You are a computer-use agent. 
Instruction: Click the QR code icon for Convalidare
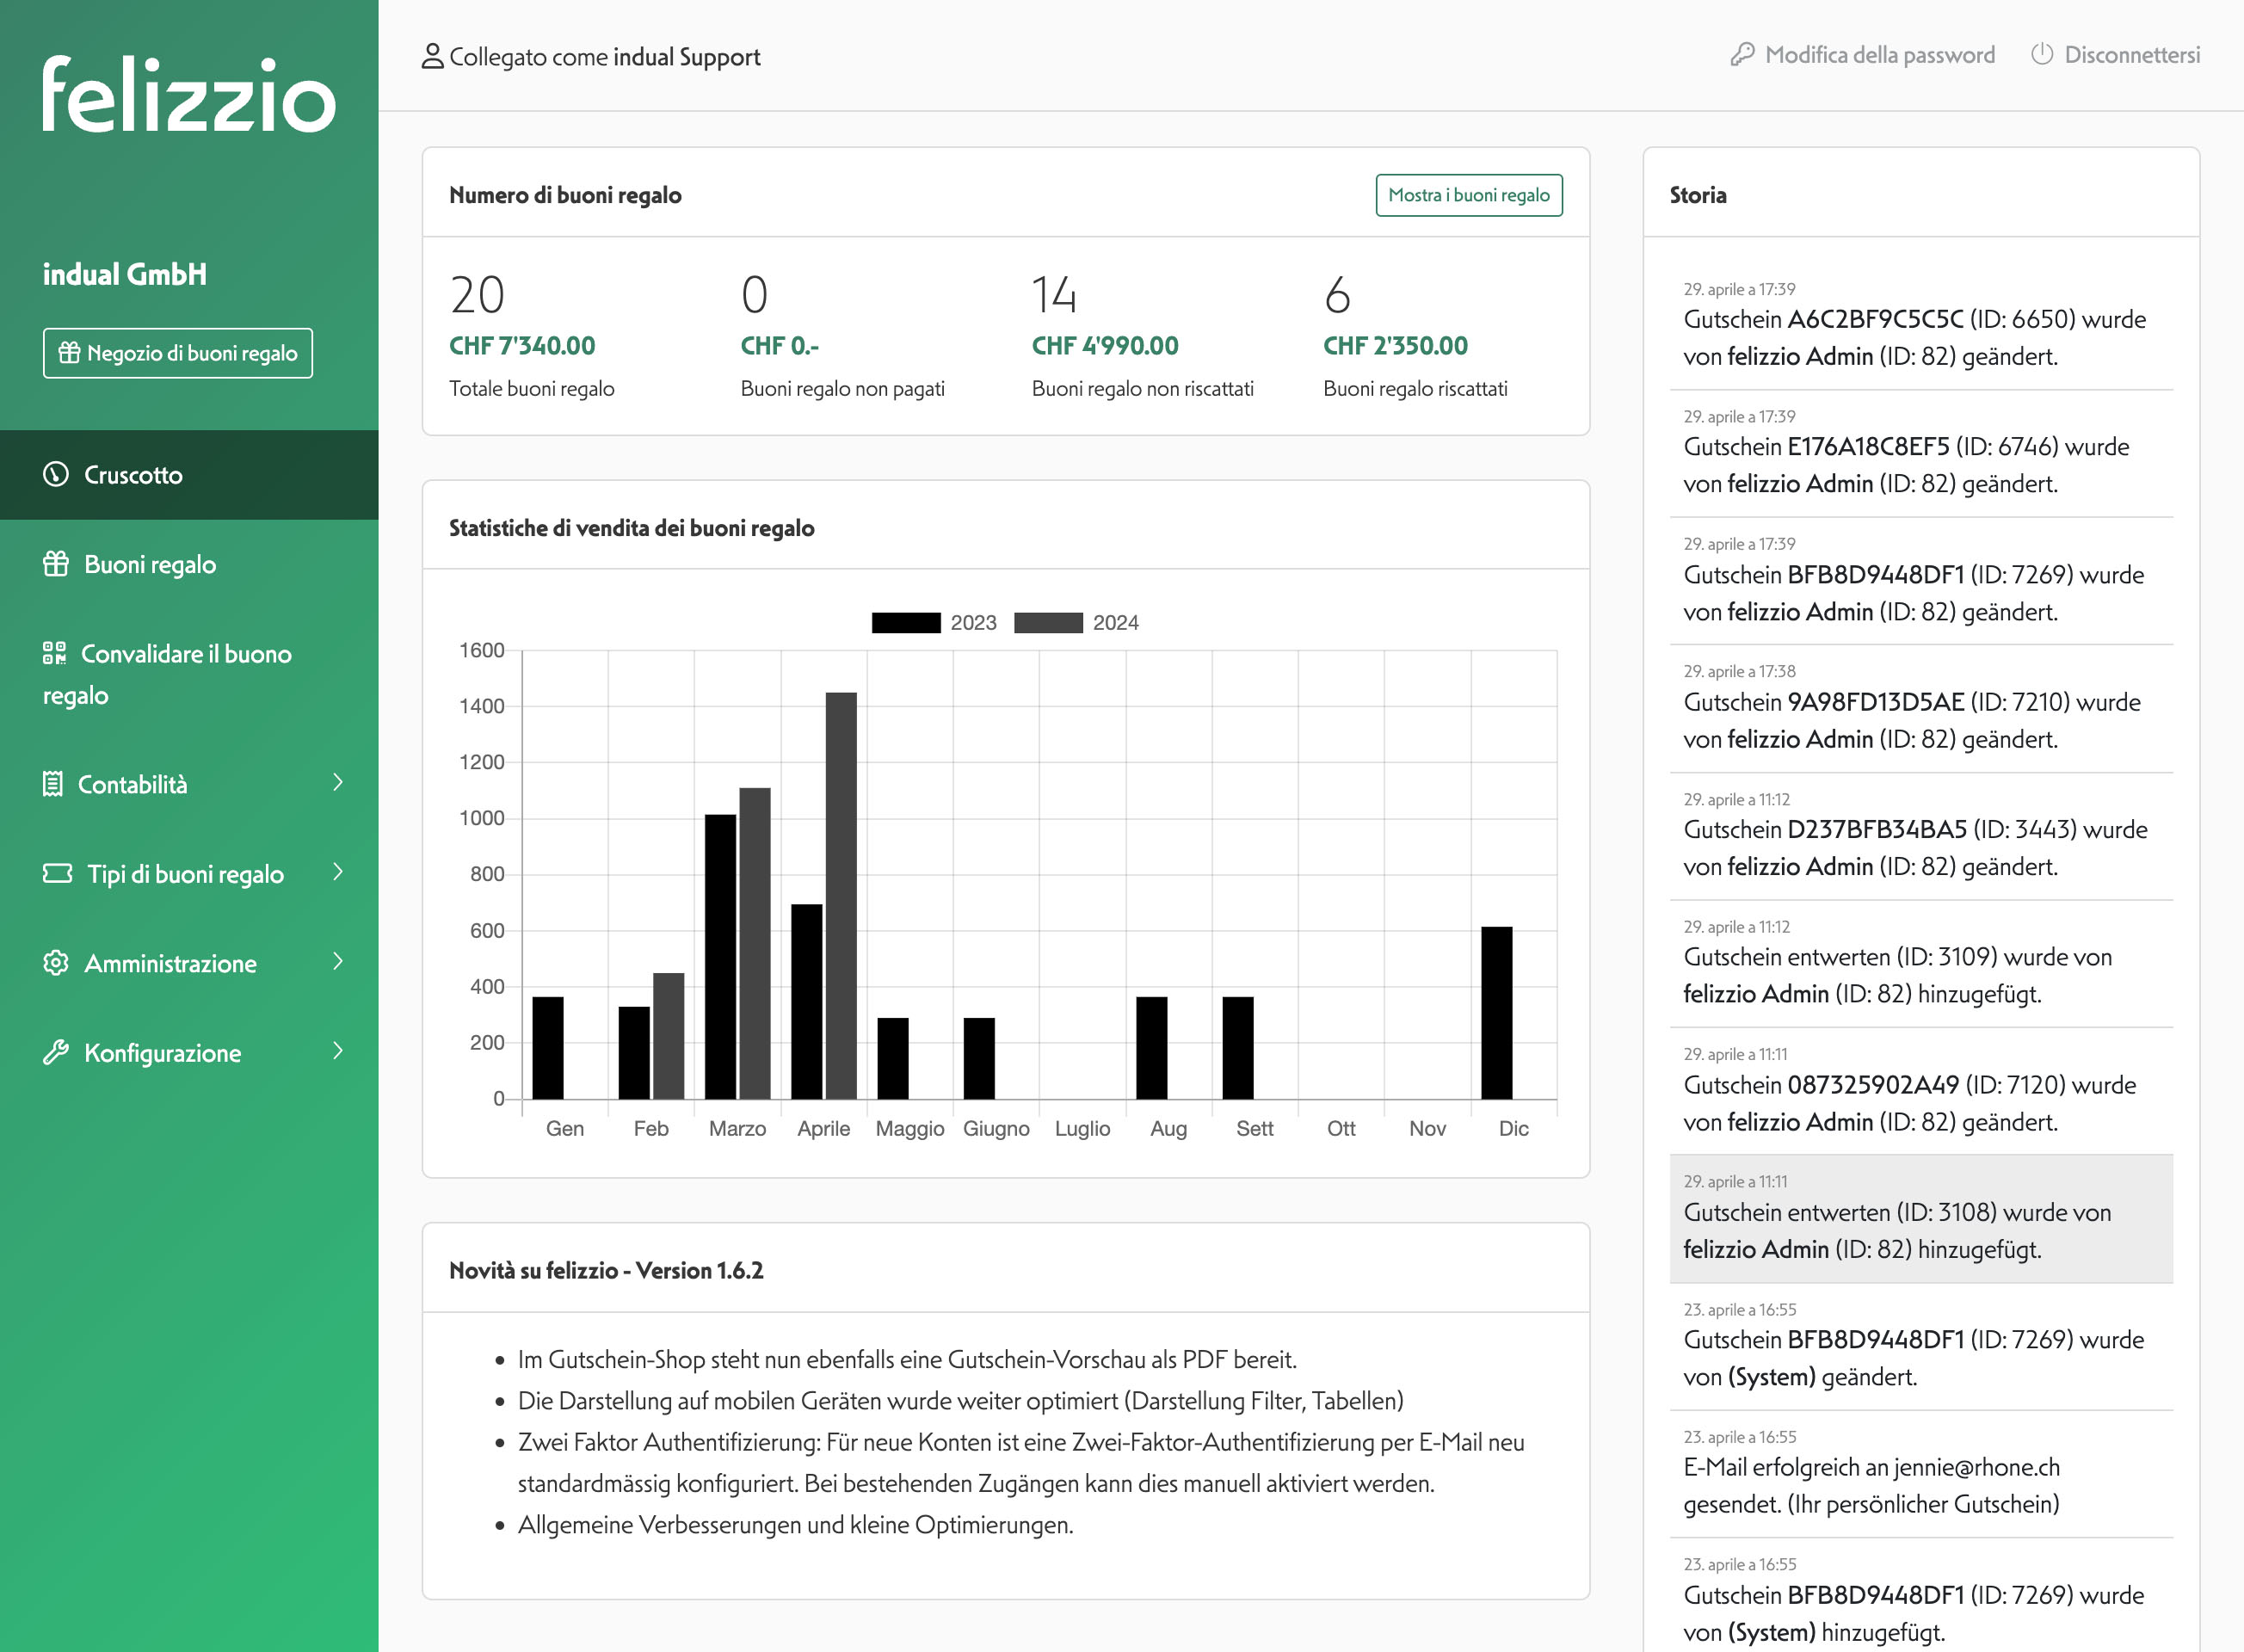[x=54, y=653]
